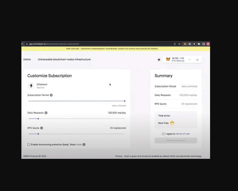Screen dimensions: 238x191
Task: Click the RPS Quota slider handle
Action: (38, 134)
